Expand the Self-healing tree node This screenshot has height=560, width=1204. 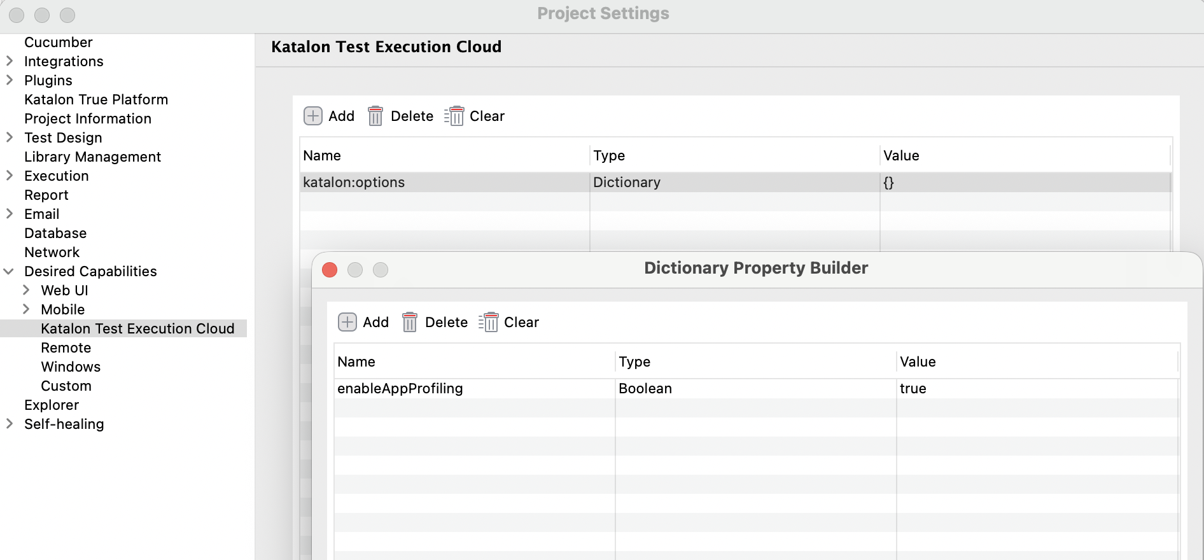[10, 424]
